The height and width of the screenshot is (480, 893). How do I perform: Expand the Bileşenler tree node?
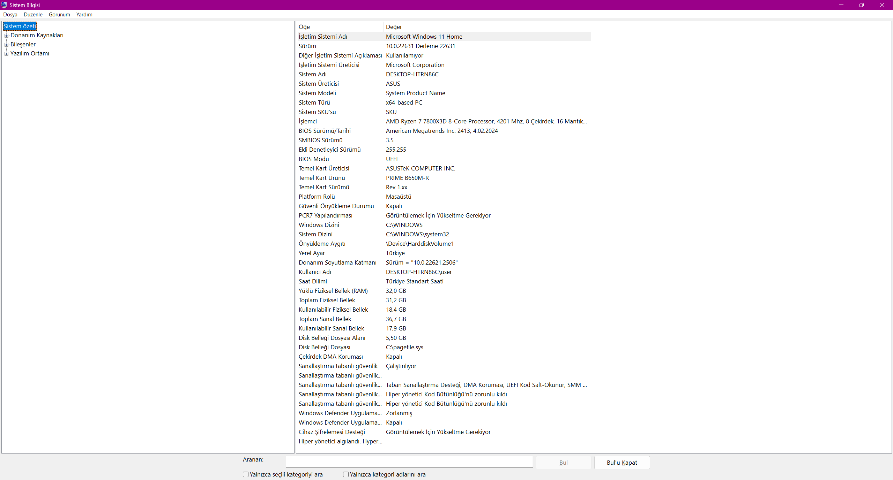click(6, 45)
